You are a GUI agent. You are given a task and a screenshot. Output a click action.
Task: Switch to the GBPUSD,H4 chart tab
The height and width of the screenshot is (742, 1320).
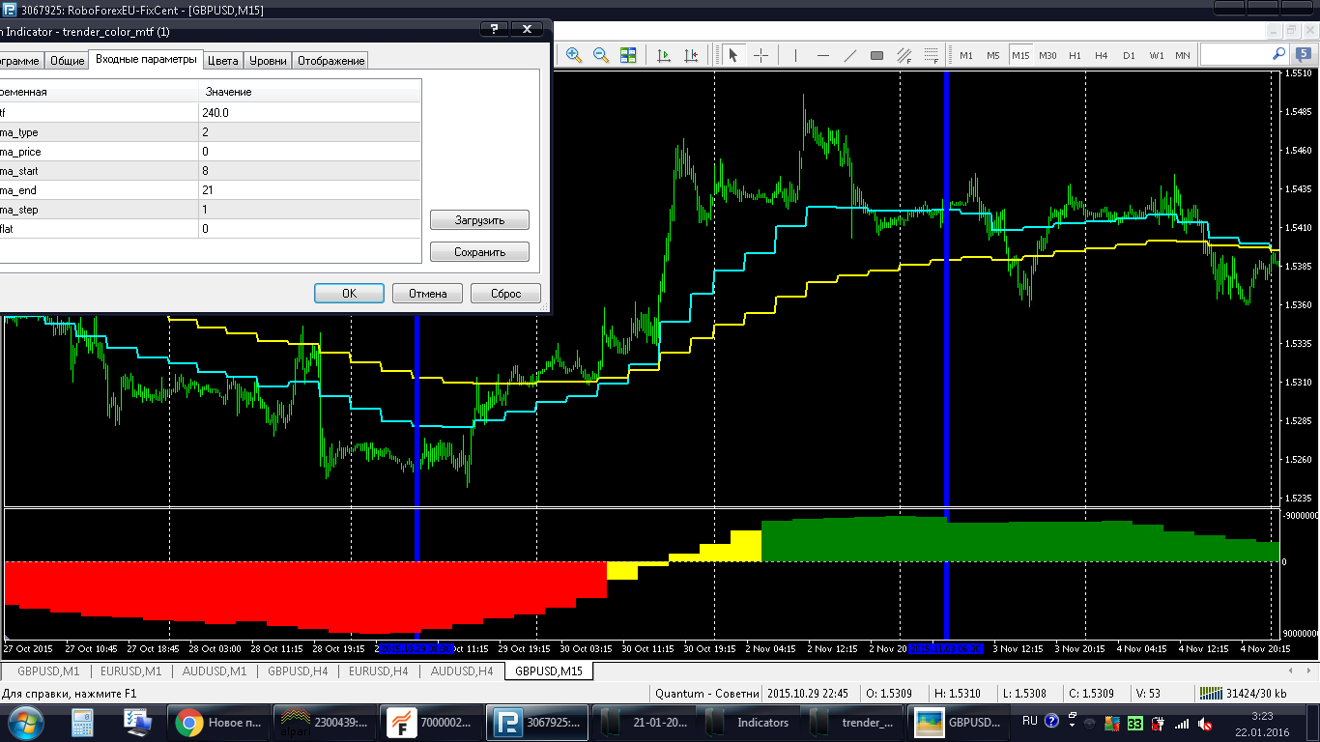(298, 671)
